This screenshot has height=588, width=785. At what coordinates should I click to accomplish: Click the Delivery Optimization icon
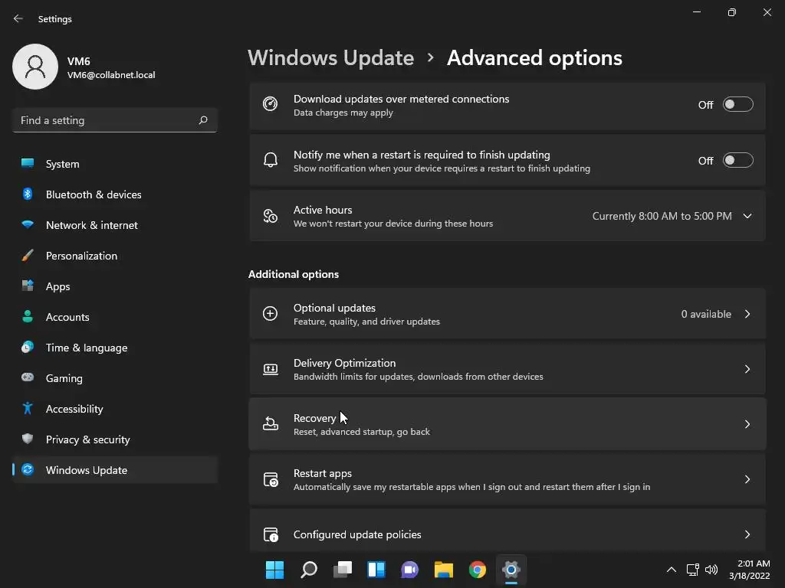271,369
